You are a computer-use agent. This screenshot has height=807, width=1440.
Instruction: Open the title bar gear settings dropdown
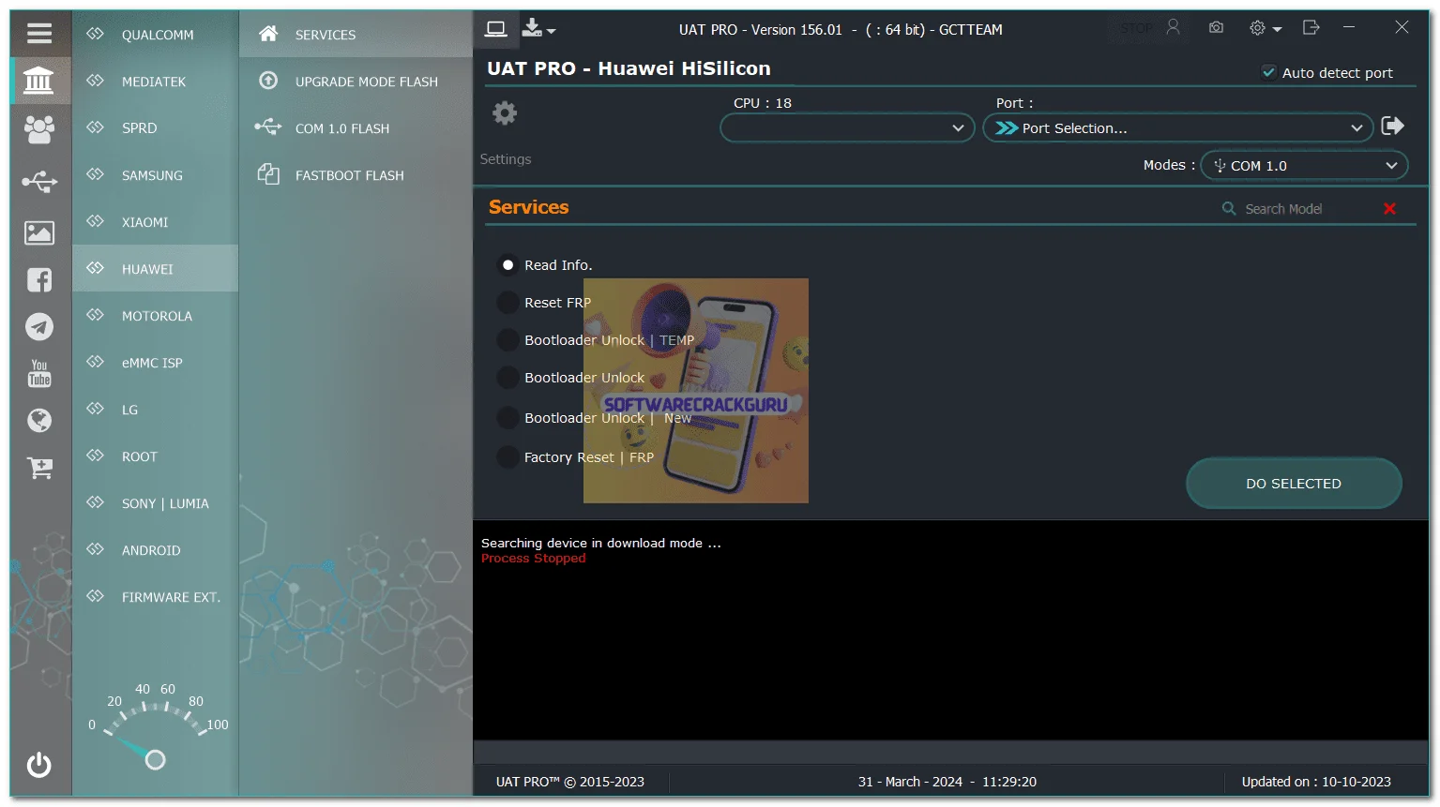[x=1265, y=28]
